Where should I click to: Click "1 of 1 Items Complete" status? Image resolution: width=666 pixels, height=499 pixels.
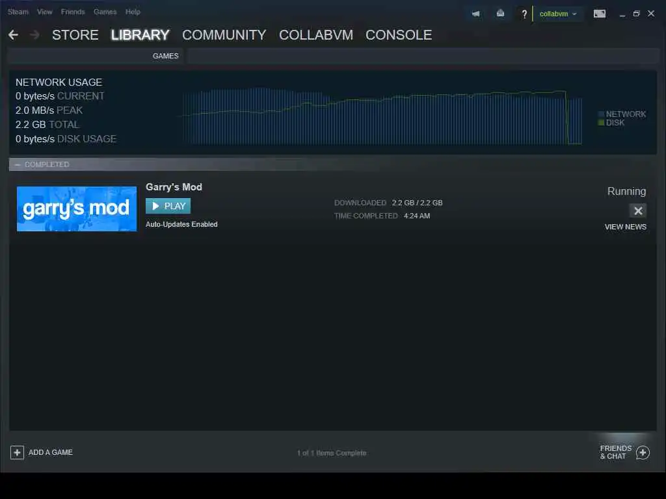332,453
